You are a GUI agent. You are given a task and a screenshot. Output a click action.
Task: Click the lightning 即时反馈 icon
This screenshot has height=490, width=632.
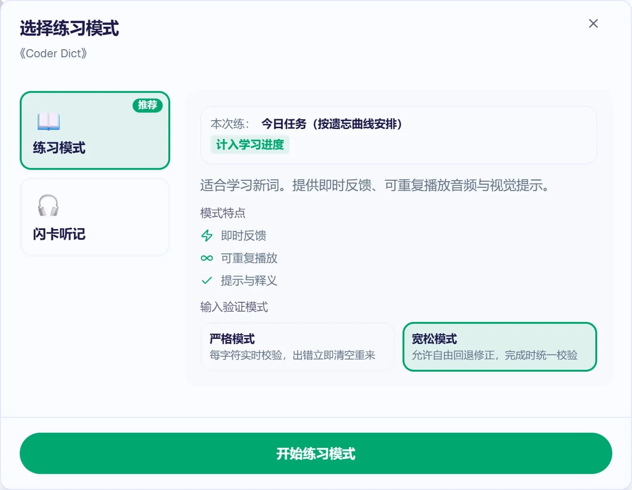pos(207,236)
